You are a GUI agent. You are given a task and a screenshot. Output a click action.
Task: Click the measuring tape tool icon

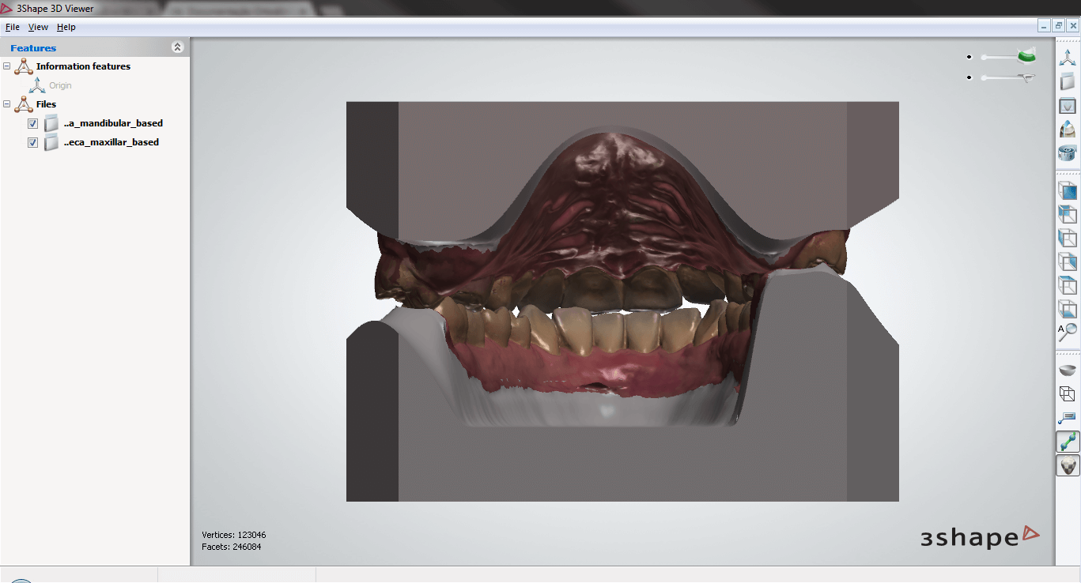[1068, 153]
